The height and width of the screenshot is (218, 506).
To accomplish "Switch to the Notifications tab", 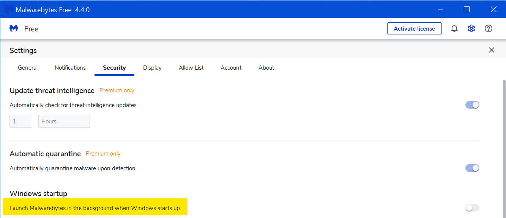I will 70,68.
